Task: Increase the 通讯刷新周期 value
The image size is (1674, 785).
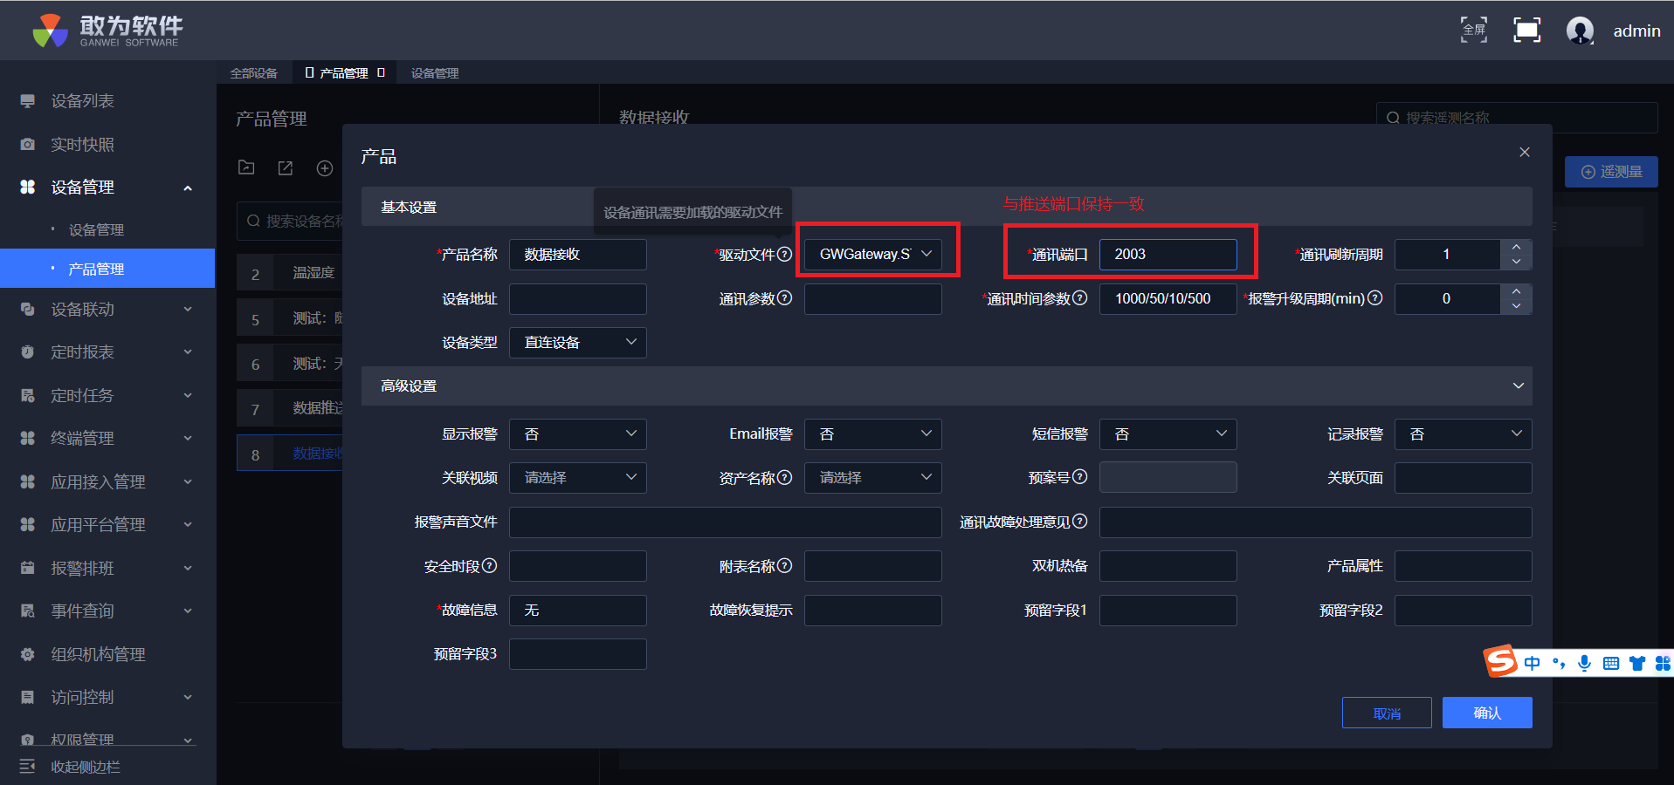Action: pyautogui.click(x=1516, y=246)
